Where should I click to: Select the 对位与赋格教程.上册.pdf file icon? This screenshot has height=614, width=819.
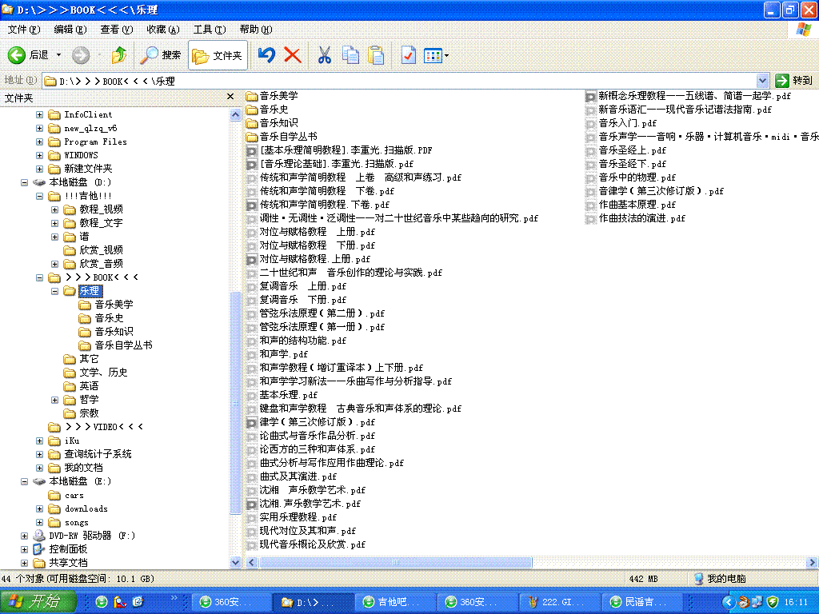(x=251, y=259)
